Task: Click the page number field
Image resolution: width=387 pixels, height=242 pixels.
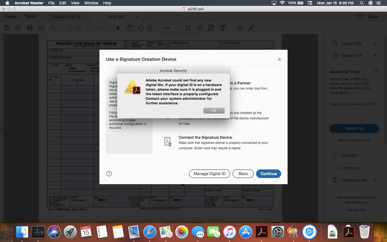Action: pos(91,28)
